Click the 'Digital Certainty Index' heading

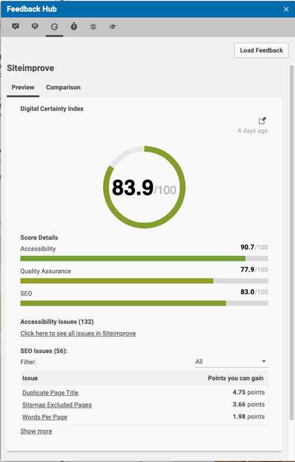pos(52,109)
